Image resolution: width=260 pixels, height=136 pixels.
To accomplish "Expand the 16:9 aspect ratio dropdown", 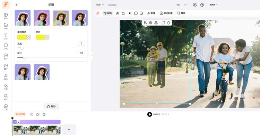I will (100, 5).
